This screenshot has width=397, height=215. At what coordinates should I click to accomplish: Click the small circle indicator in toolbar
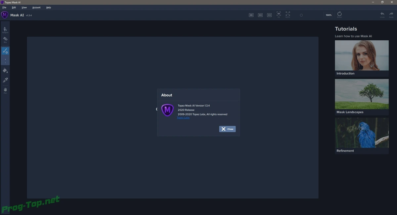[x=301, y=15]
